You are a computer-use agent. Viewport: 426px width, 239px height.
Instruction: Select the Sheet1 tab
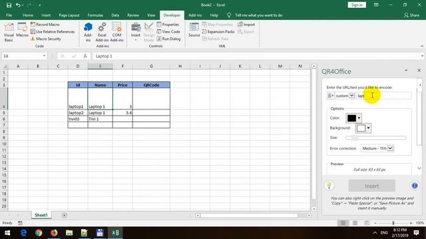click(x=41, y=215)
